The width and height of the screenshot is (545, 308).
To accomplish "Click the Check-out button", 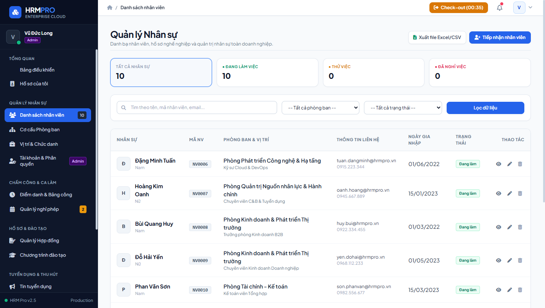I will [x=459, y=8].
